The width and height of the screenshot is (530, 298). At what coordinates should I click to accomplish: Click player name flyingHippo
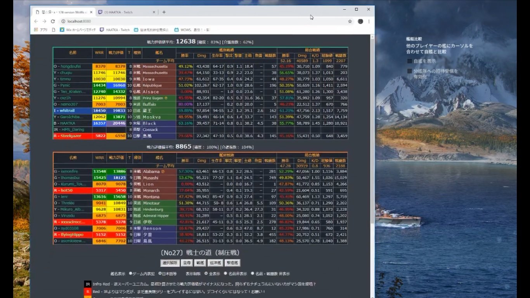(x=72, y=235)
